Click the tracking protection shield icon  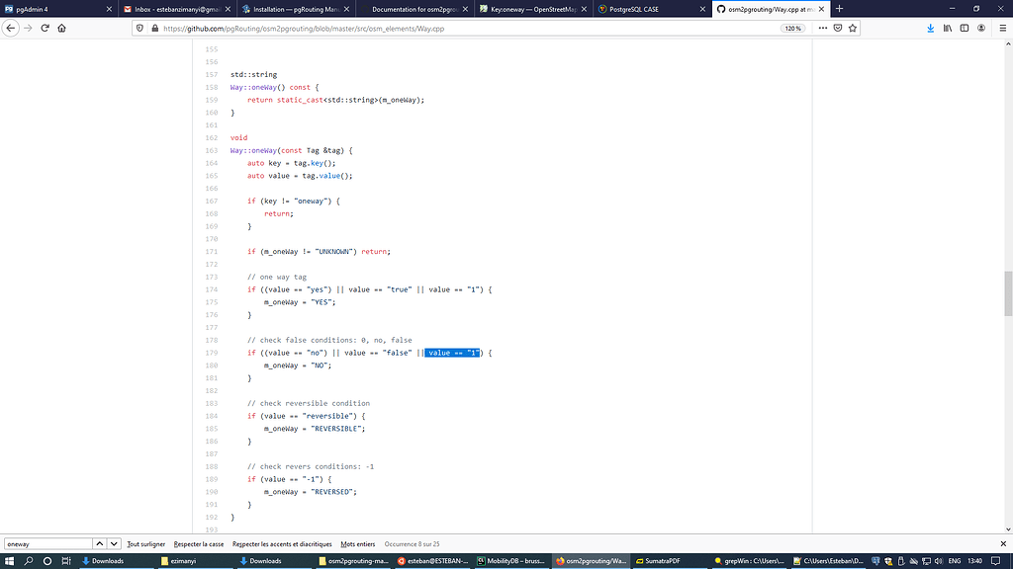pos(138,29)
